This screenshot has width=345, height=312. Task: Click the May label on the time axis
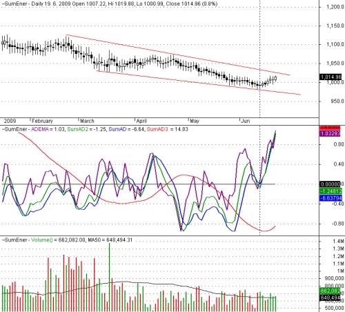point(195,121)
